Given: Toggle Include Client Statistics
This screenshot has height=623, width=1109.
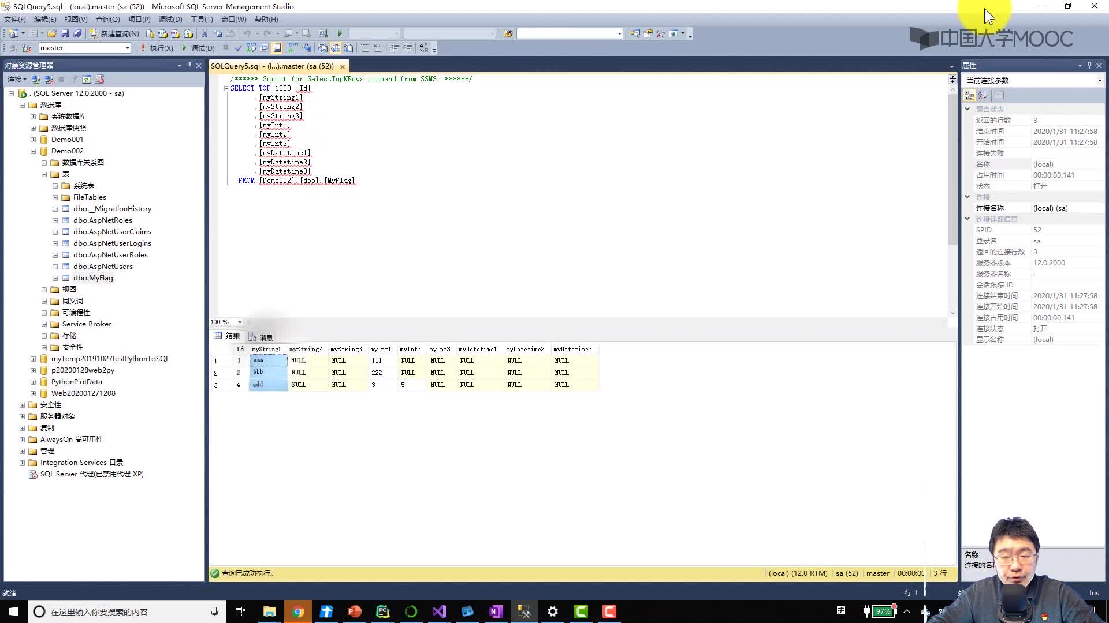Looking at the screenshot, I should 306,48.
